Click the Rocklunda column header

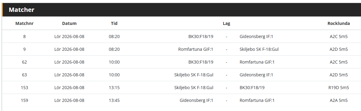[x=339, y=23]
